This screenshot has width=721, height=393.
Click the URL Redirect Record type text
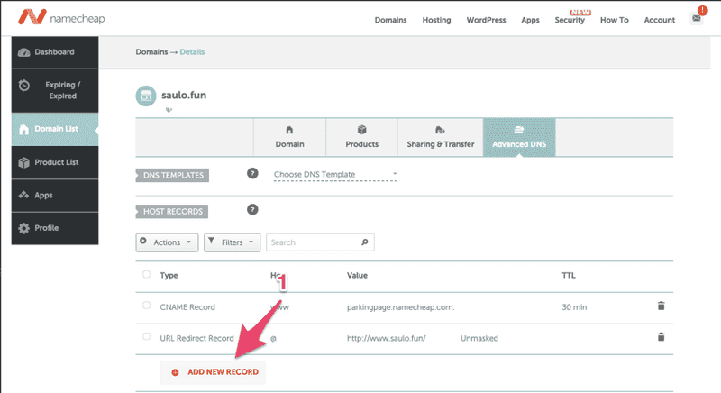pyautogui.click(x=196, y=338)
